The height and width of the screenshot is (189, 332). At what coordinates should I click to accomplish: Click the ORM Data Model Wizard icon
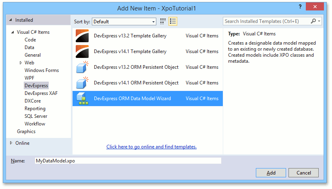(82, 99)
